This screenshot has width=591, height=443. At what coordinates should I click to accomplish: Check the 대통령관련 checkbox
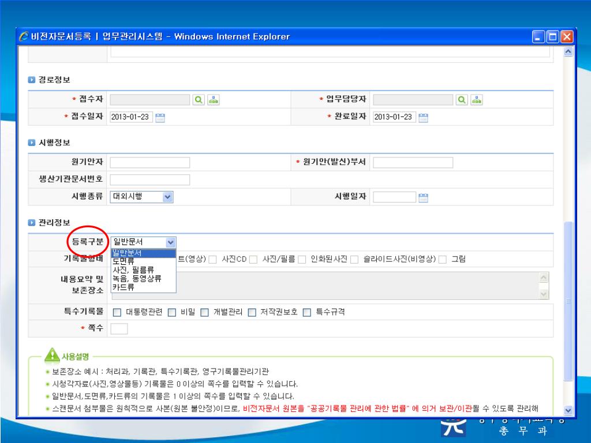117,313
